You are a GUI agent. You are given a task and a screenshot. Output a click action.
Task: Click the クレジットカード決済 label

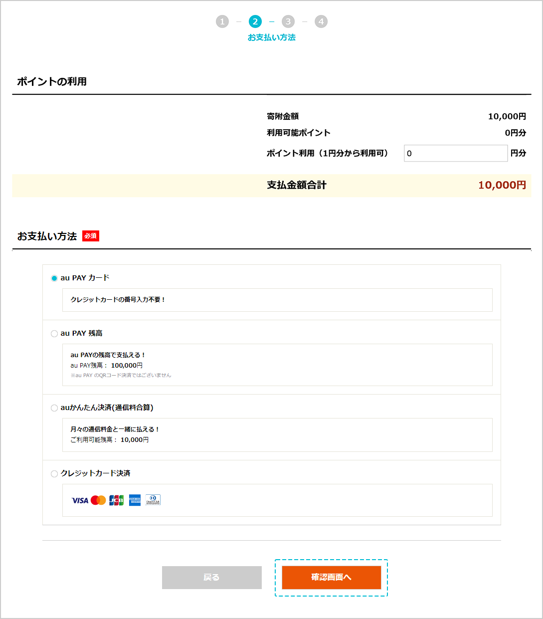[95, 473]
